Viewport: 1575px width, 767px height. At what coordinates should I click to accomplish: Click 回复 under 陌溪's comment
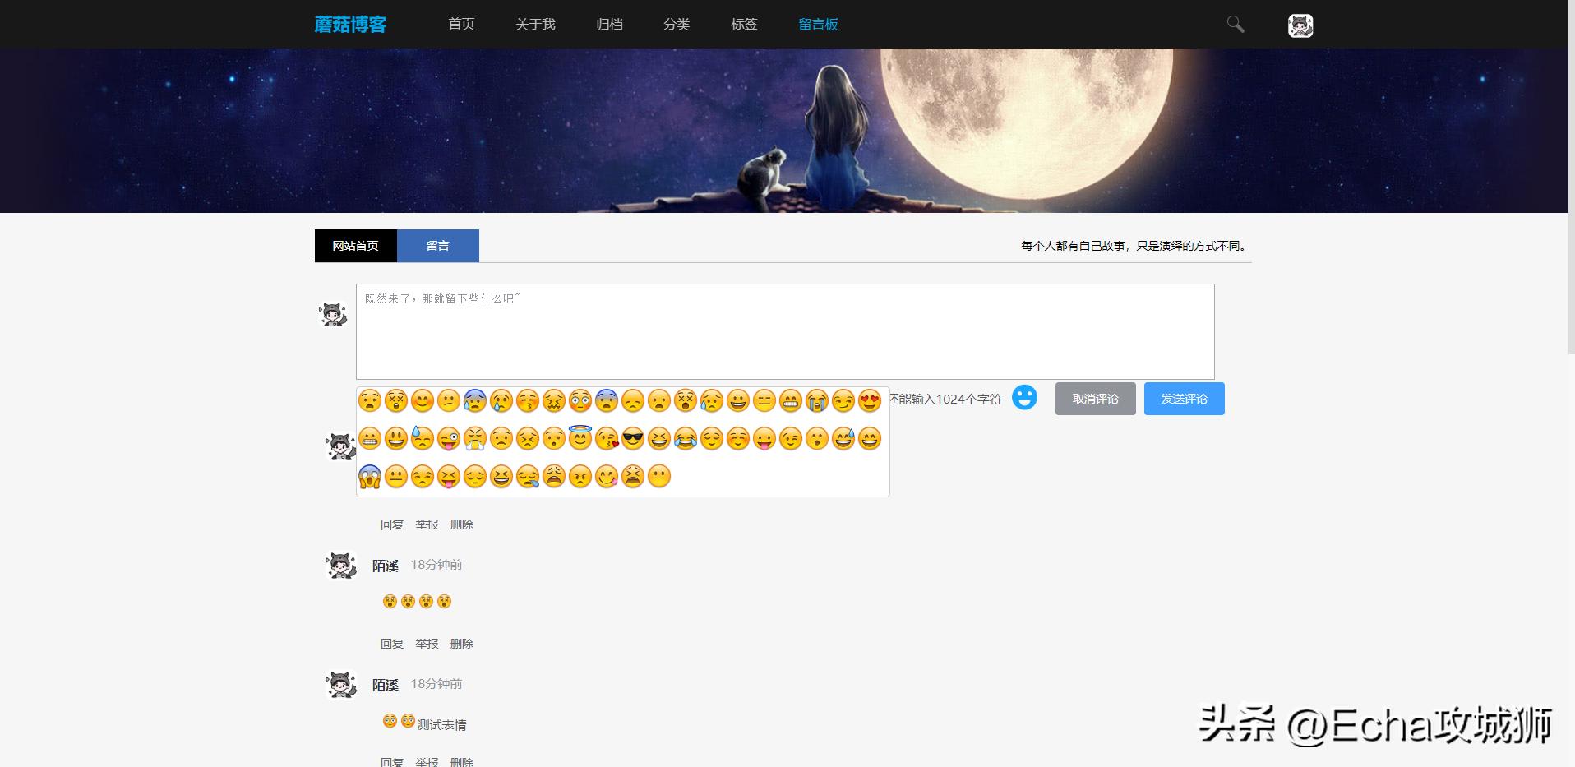[391, 644]
